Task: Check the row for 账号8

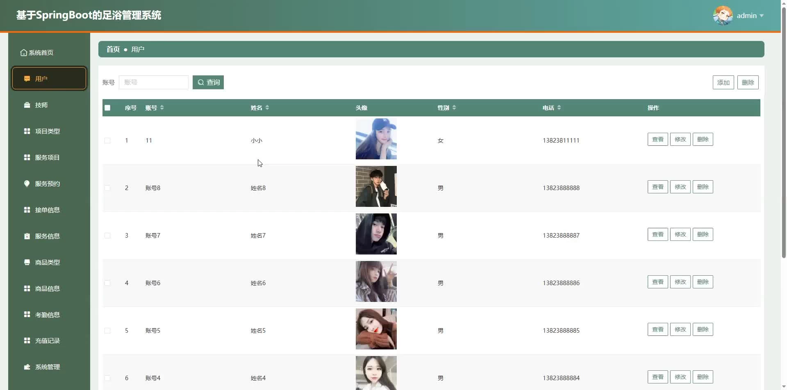Action: [x=107, y=188]
